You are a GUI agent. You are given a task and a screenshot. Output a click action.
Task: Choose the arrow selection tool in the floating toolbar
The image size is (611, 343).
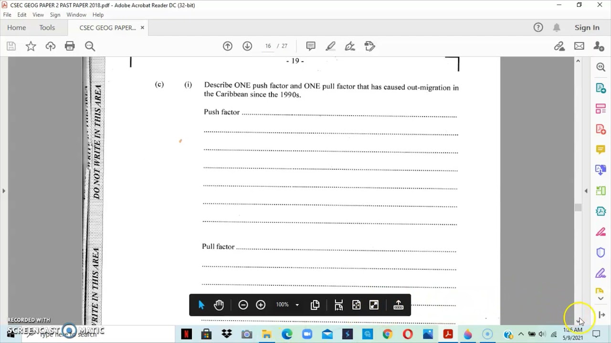tap(201, 305)
